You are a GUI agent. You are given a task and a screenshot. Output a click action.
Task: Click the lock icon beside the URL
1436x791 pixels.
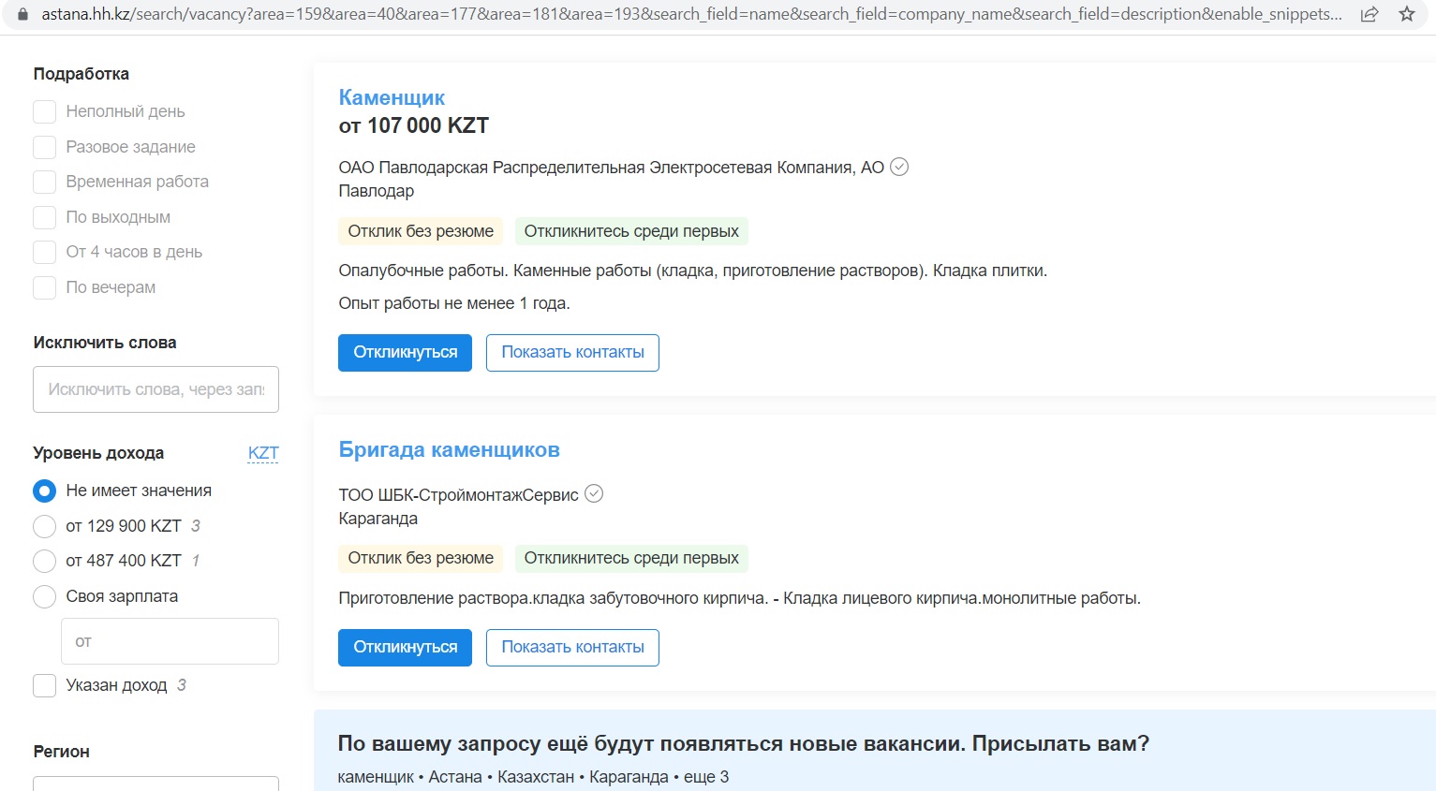(x=22, y=15)
